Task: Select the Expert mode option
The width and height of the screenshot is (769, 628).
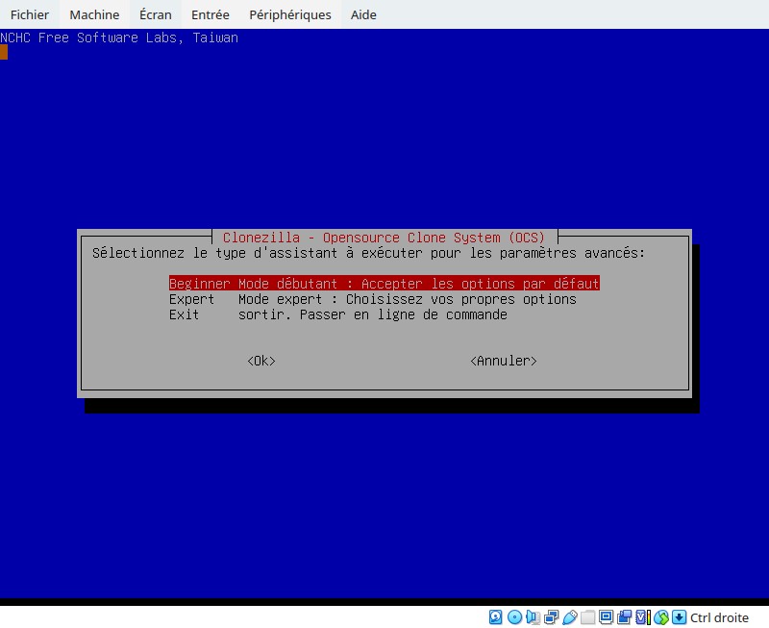Action: (x=373, y=299)
